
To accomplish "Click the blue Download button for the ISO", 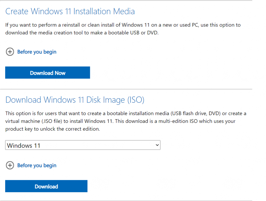I will click(x=46, y=186).
